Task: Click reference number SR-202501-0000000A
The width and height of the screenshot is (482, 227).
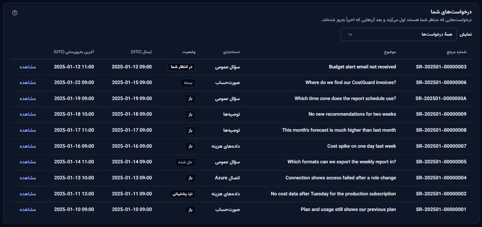Action: 441,99
